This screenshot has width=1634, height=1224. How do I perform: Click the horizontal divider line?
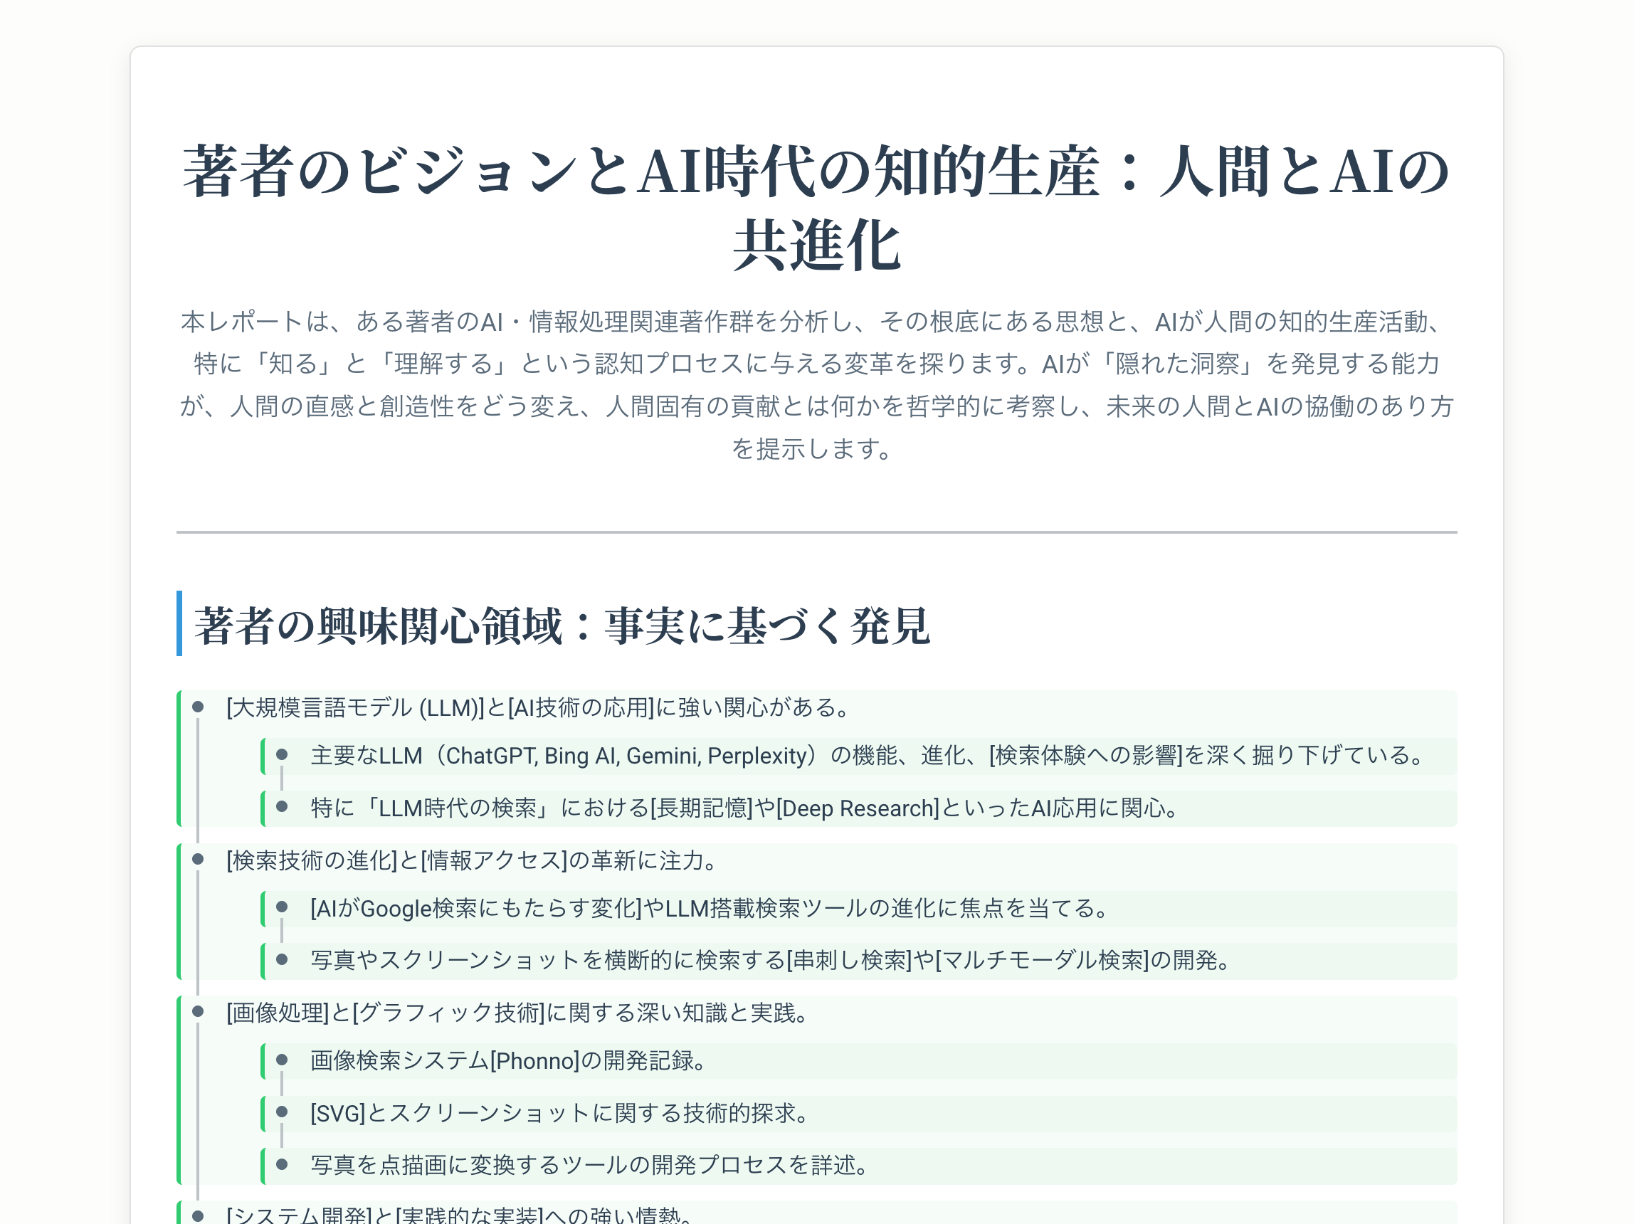[x=817, y=530]
